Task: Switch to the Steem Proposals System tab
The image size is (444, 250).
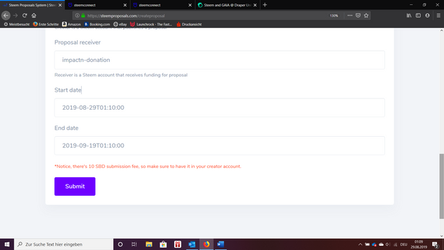Action: click(x=32, y=5)
